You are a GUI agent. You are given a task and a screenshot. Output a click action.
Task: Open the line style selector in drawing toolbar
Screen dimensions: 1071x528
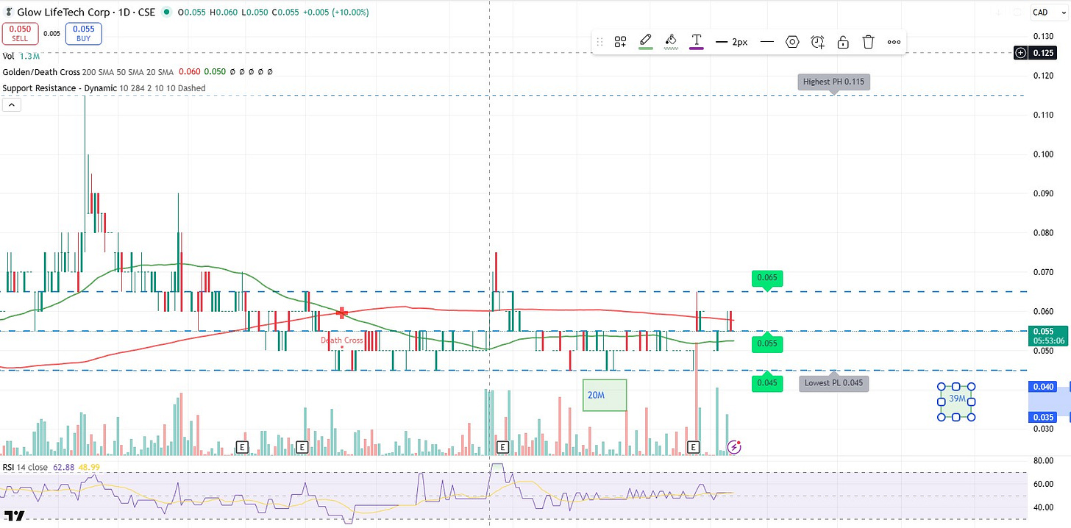pos(766,42)
